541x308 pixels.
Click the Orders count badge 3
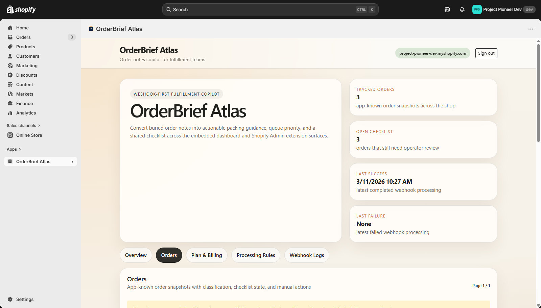pos(72,37)
